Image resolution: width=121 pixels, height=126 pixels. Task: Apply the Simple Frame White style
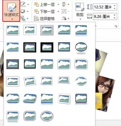point(13,30)
